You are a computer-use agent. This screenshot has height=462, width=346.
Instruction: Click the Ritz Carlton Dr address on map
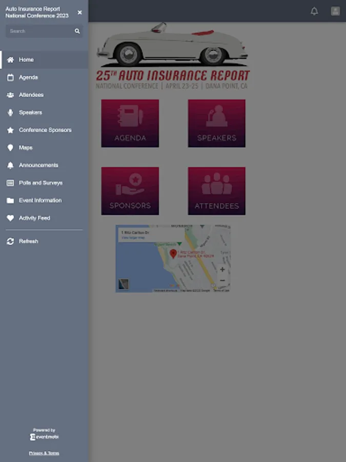pyautogui.click(x=196, y=254)
